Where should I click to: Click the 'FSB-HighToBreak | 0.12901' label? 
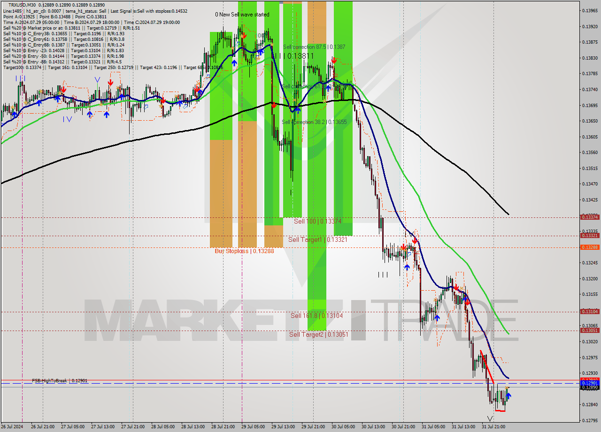point(60,381)
